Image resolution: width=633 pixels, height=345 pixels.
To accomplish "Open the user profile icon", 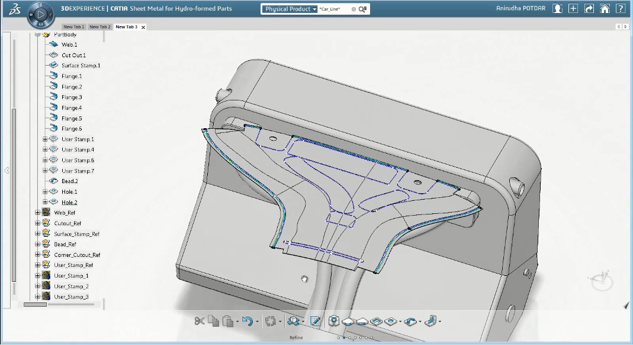I will coord(557,8).
